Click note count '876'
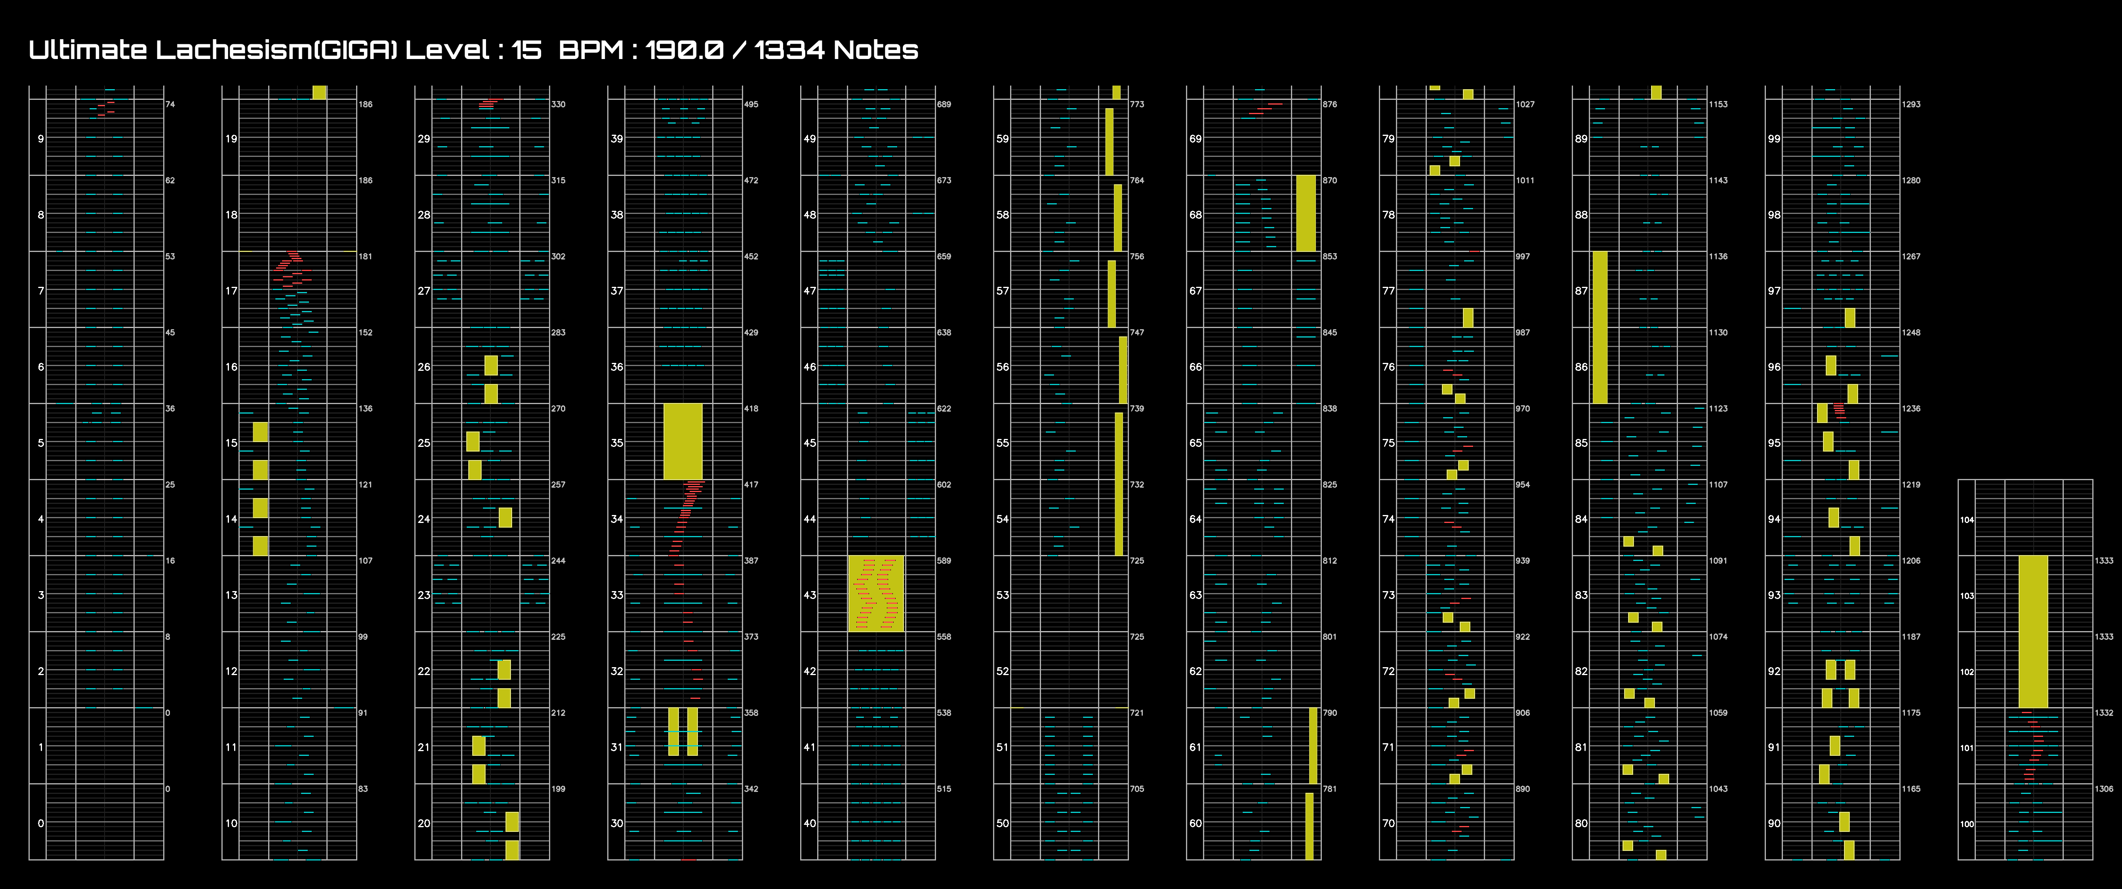Image resolution: width=2122 pixels, height=889 pixels. [x=1329, y=105]
